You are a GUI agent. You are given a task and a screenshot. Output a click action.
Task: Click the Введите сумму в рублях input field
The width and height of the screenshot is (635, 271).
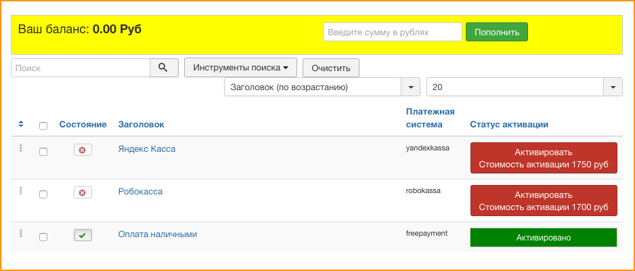[x=392, y=32]
